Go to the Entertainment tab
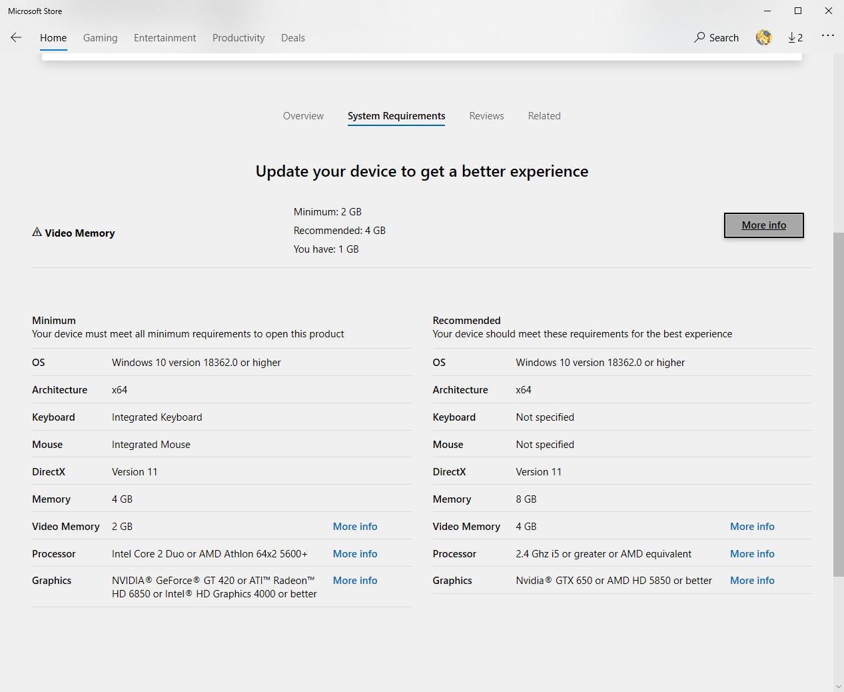The width and height of the screenshot is (844, 692). 165,38
